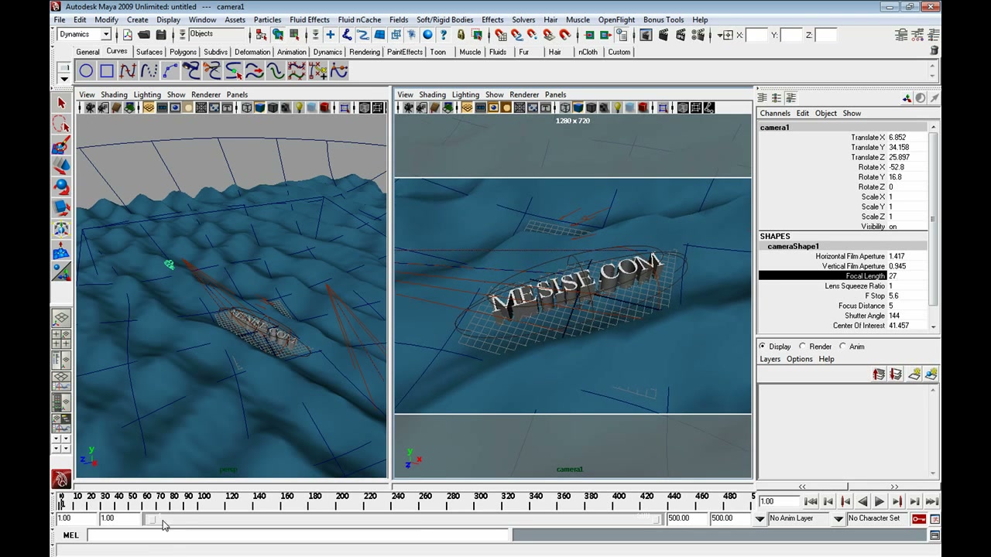Select the Move tool in toolbox
Viewport: 991px width, 557px height.
click(61, 166)
